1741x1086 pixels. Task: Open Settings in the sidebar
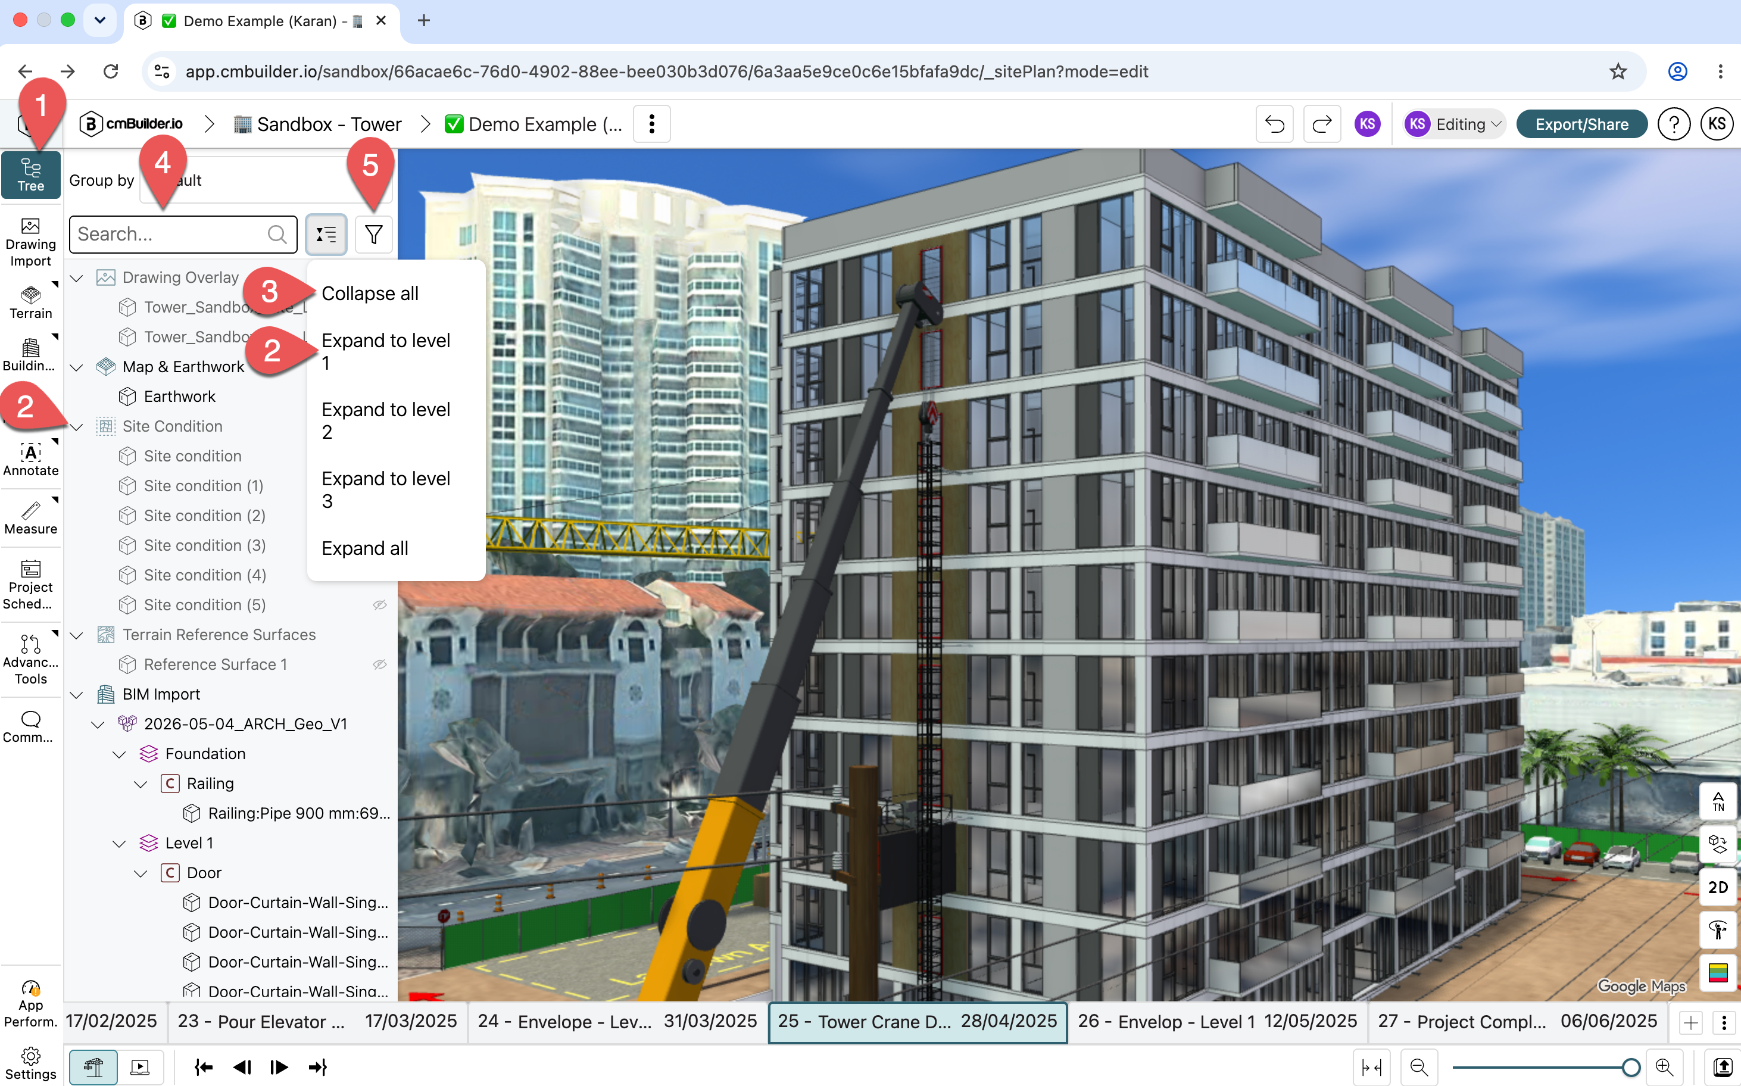31,1063
